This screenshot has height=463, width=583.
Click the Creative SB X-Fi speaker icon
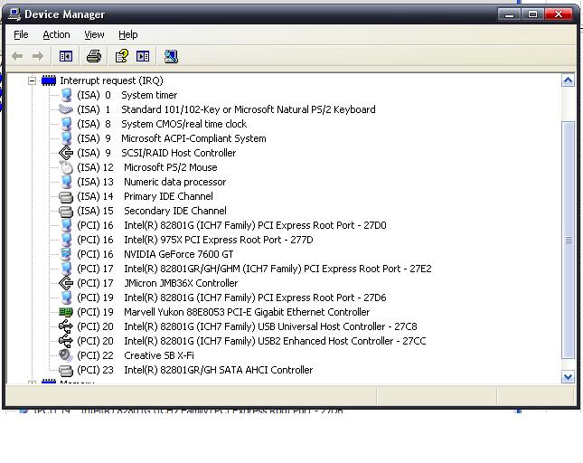66,355
